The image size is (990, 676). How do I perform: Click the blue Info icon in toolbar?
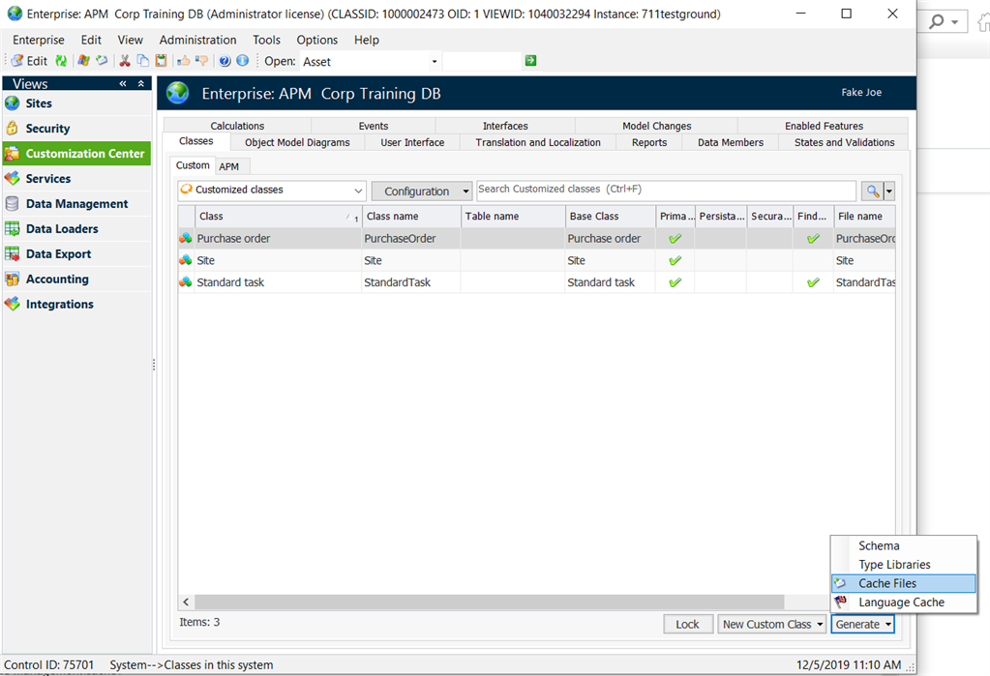click(x=242, y=61)
